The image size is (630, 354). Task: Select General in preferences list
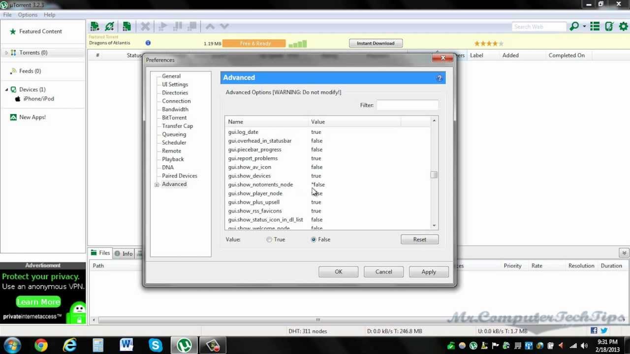tap(171, 76)
